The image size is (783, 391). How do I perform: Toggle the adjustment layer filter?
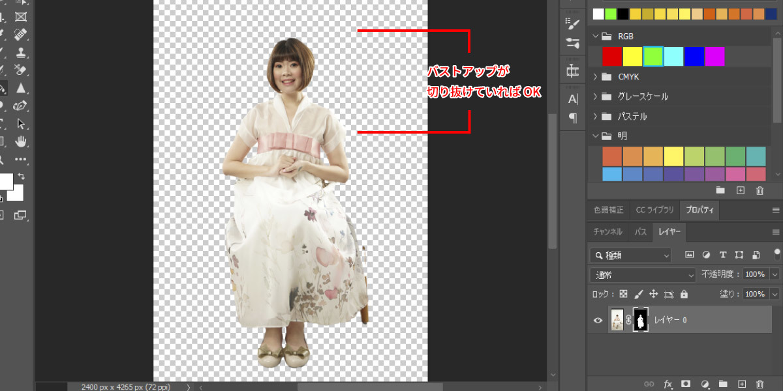pos(706,255)
